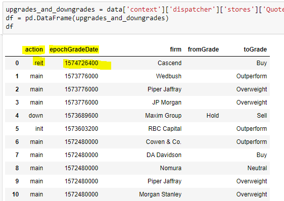
Task: Click 'Overweight' in the Morgan Stanley row
Action: coord(252,194)
